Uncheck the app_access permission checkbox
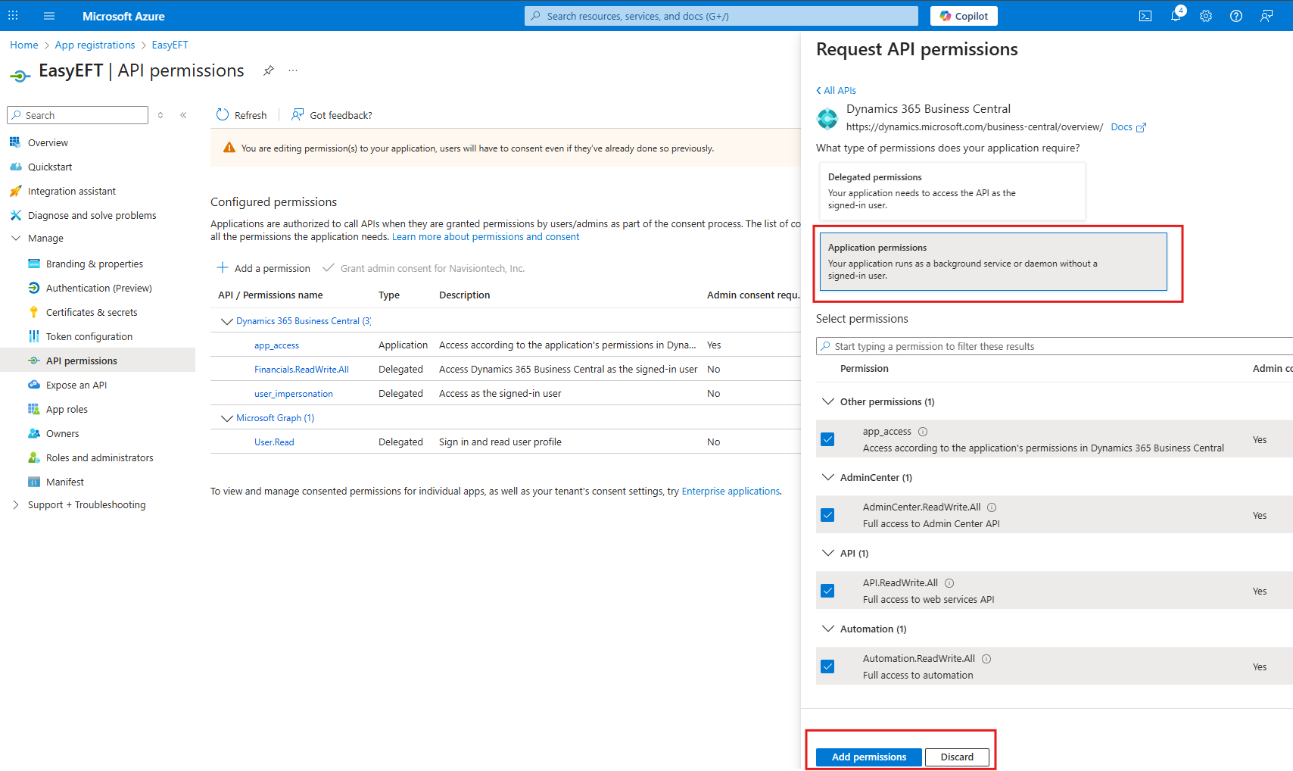This screenshot has width=1293, height=771. 827,439
